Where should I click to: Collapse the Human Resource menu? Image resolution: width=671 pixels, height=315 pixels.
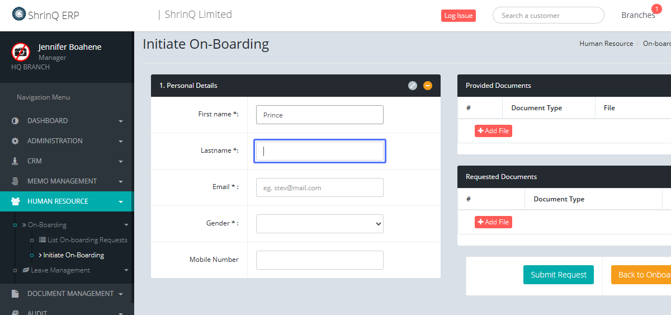(121, 201)
